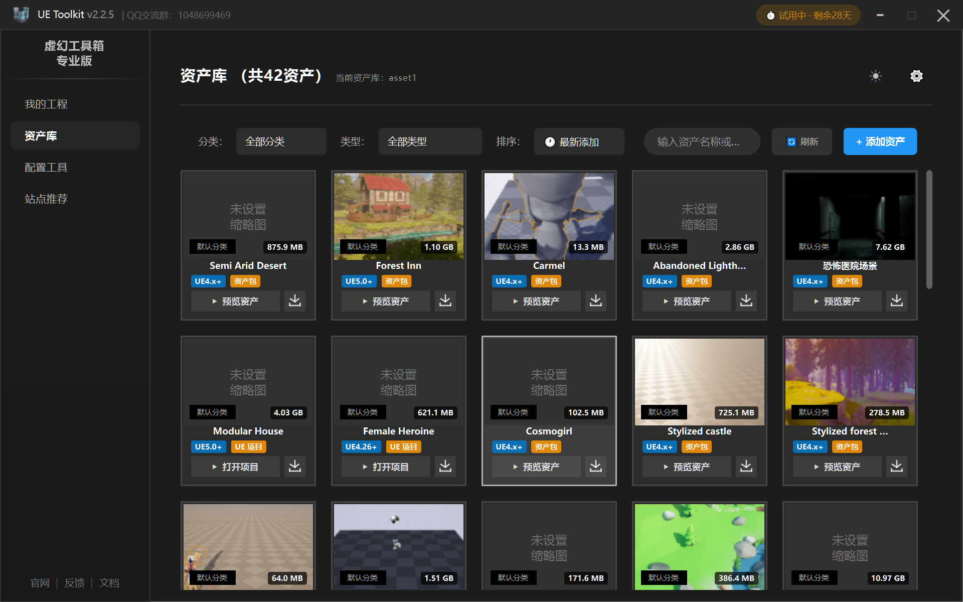Image resolution: width=963 pixels, height=602 pixels.
Task: Click the 64.0 MB asset thumbnail
Action: pyautogui.click(x=248, y=547)
